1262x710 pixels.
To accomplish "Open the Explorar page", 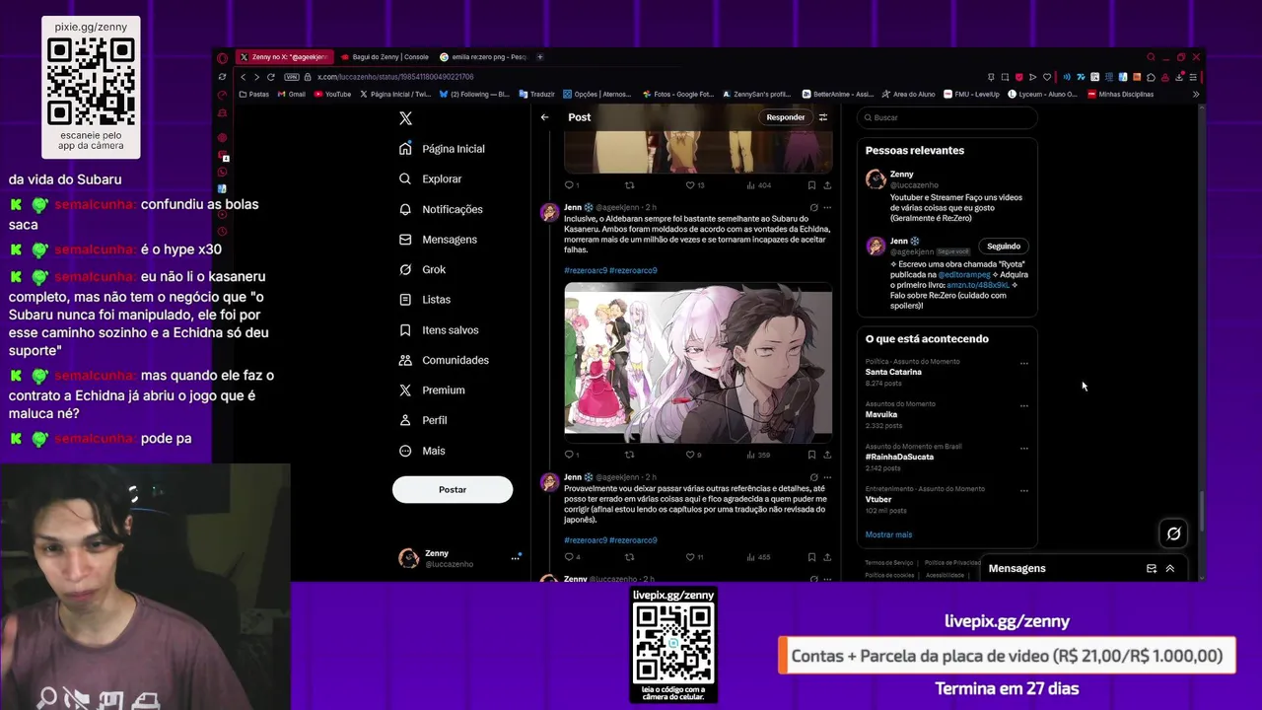I will coord(431,178).
